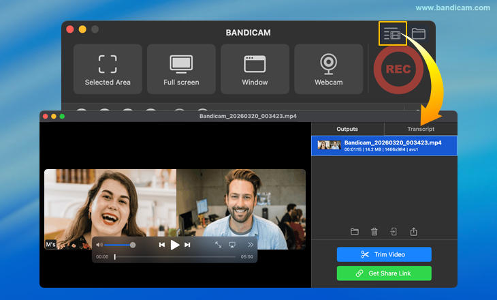
Task: Click the Get Share Link button
Action: coord(384,273)
